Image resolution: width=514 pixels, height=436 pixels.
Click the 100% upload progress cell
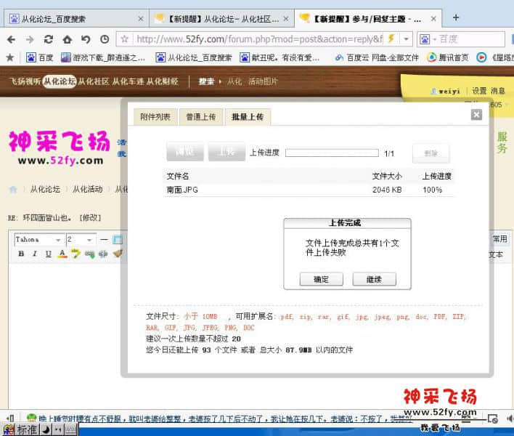pyautogui.click(x=433, y=190)
